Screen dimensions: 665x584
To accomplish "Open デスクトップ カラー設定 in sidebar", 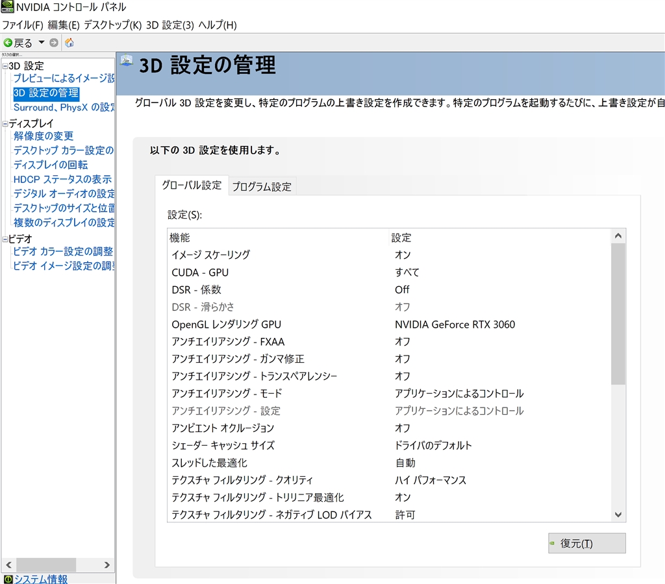I will click(x=63, y=151).
